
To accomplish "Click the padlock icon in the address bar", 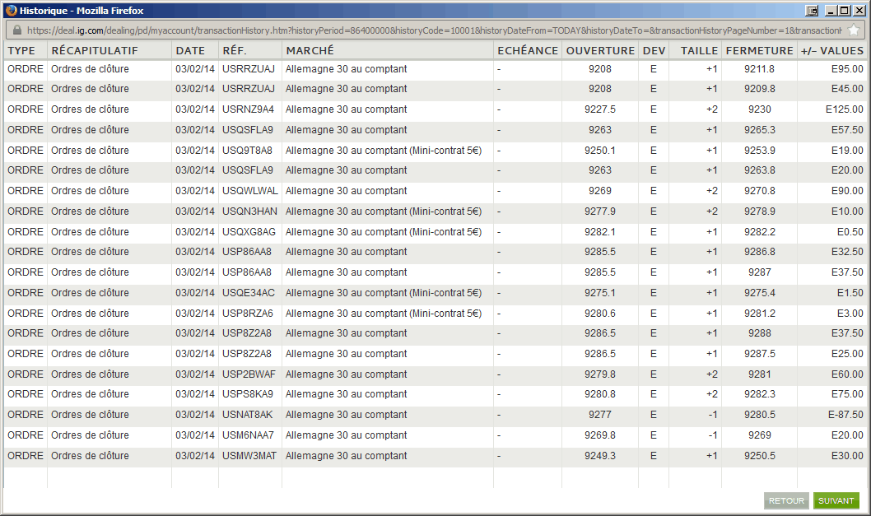I will coord(16,30).
